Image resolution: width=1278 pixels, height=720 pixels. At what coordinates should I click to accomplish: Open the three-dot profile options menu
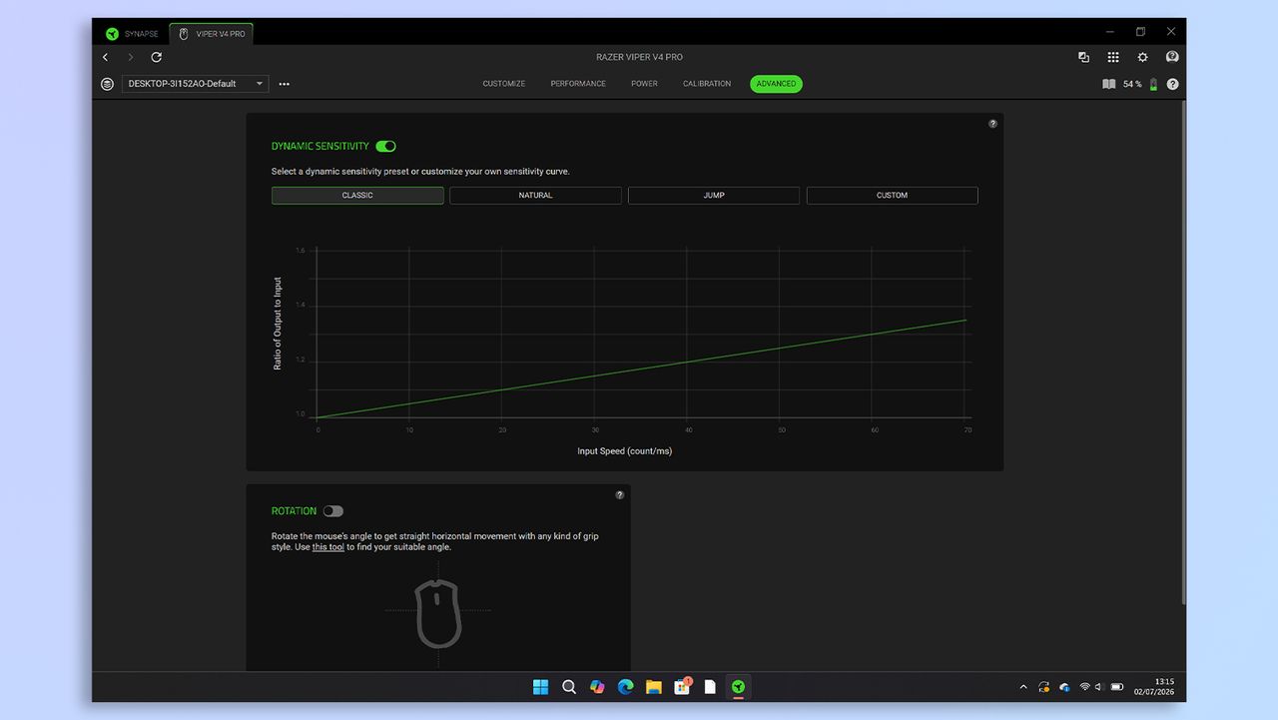point(285,84)
